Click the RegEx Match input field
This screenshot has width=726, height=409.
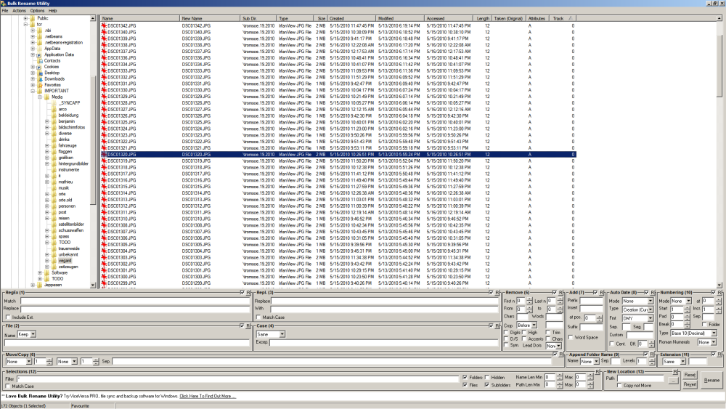[x=135, y=301]
